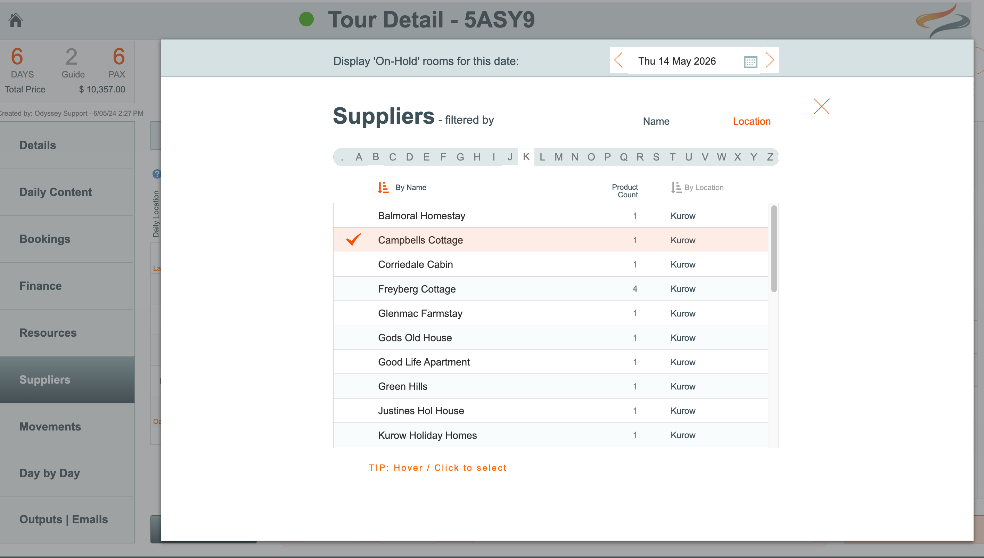Select Freyberg Cottage supplier row
Screen dimensions: 984x558
(x=417, y=289)
